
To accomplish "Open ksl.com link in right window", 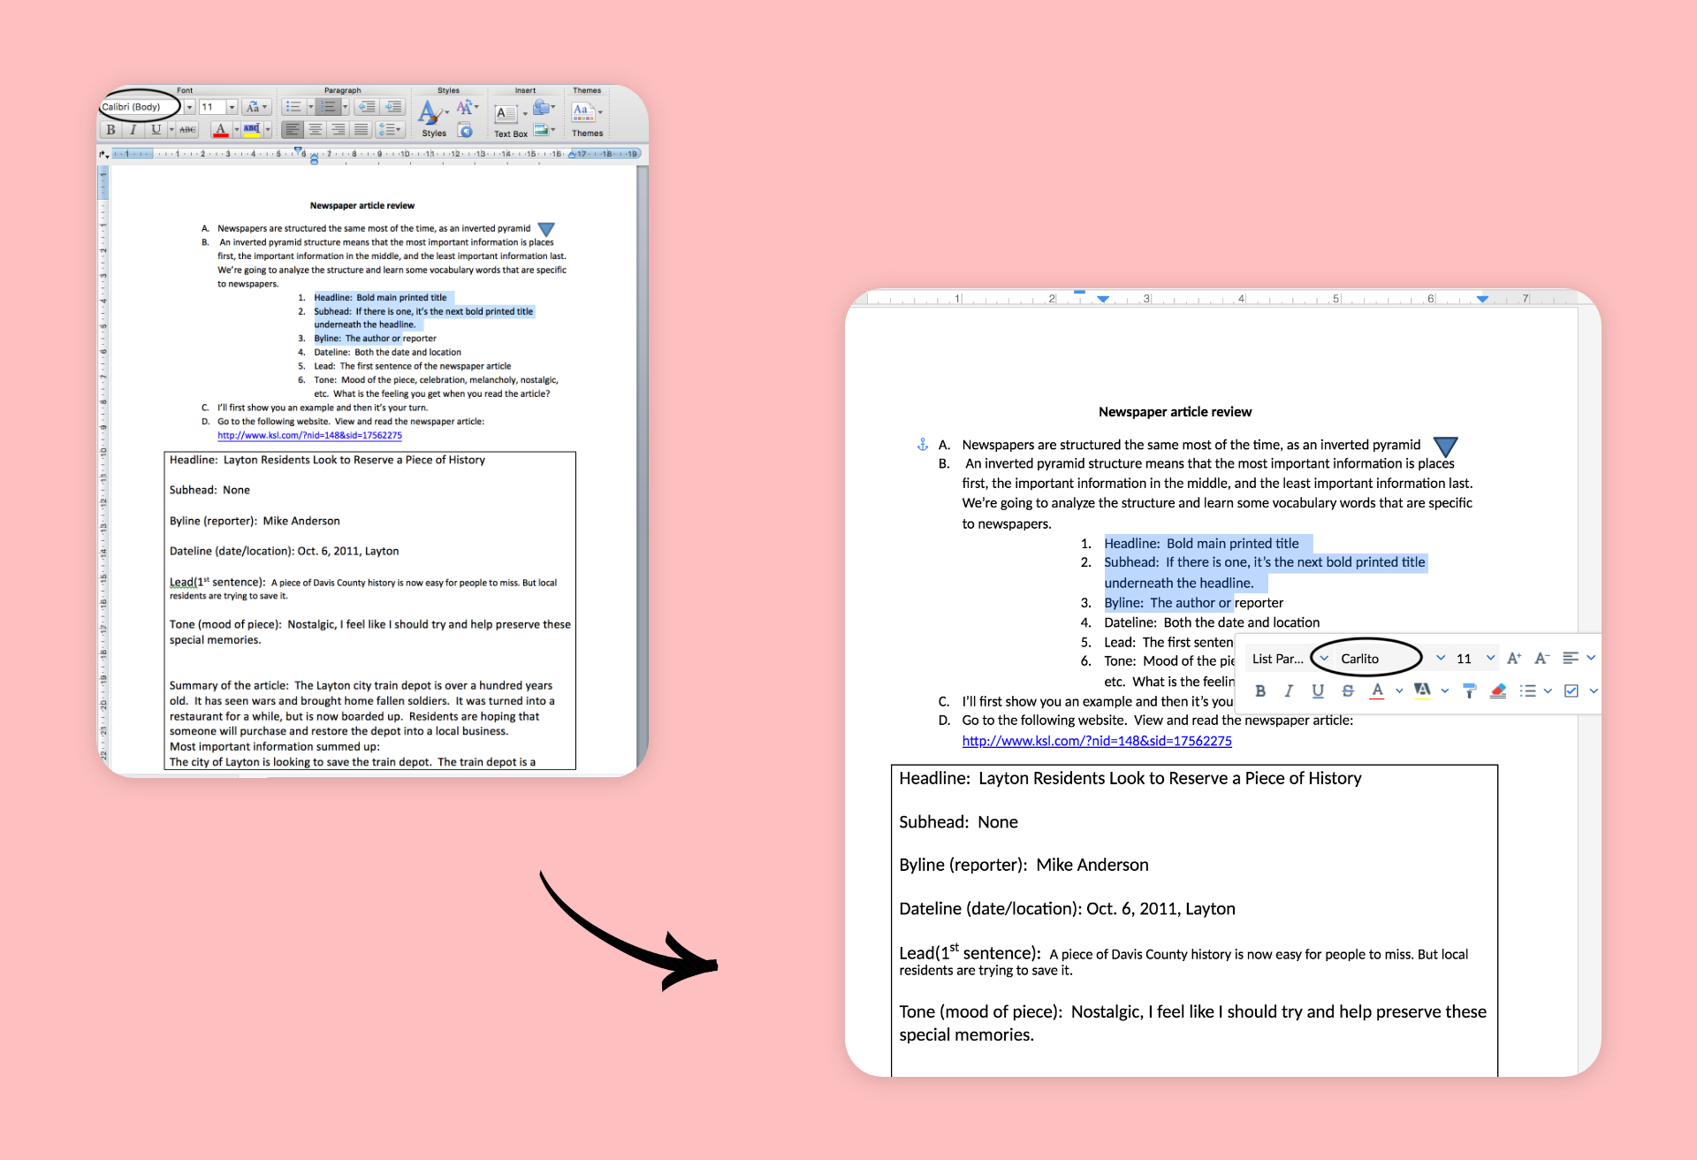I will (x=1097, y=741).
